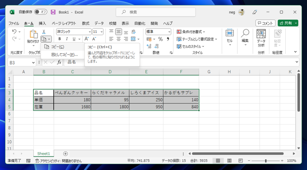Click the Cut scissors icon
This screenshot has height=170, width=307.
point(44,32)
